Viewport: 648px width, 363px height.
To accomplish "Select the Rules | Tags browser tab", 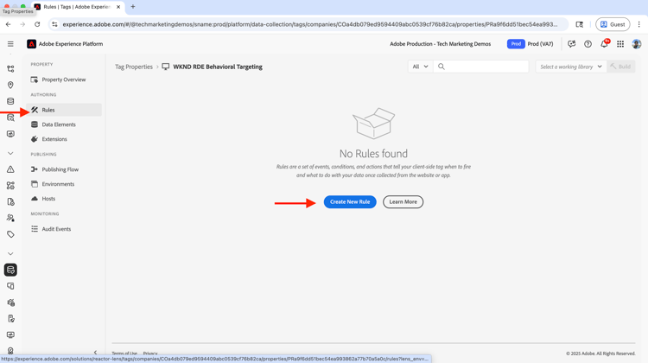I will click(x=78, y=7).
